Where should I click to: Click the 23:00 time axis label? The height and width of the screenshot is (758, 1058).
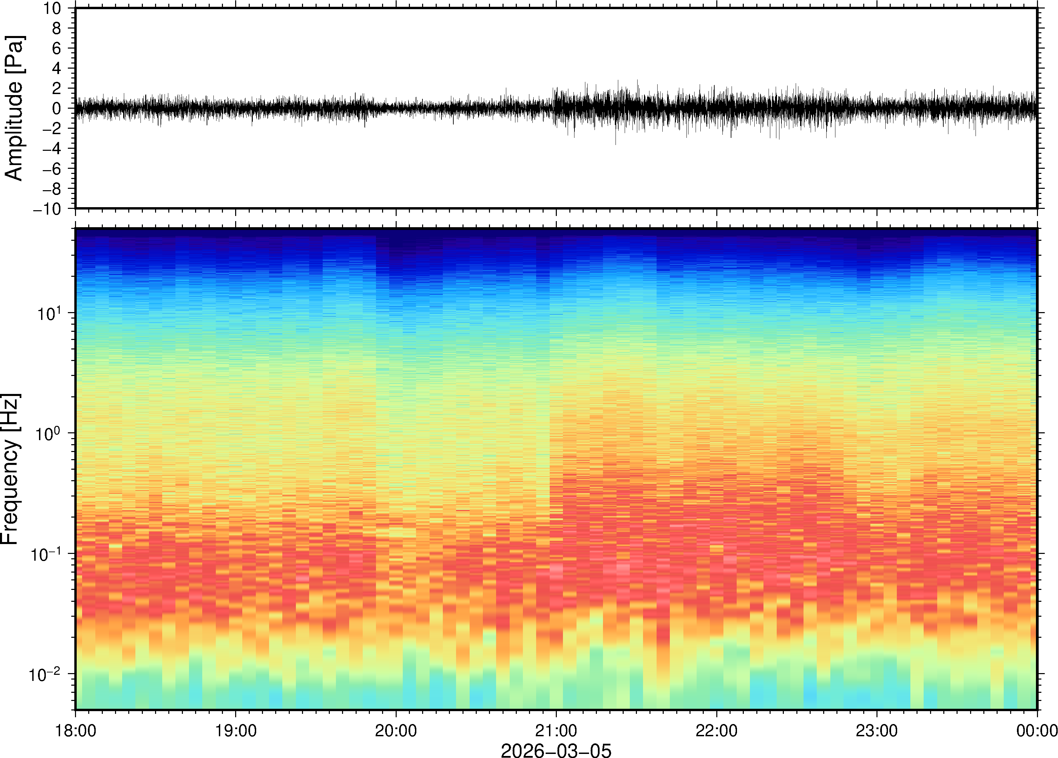click(876, 730)
